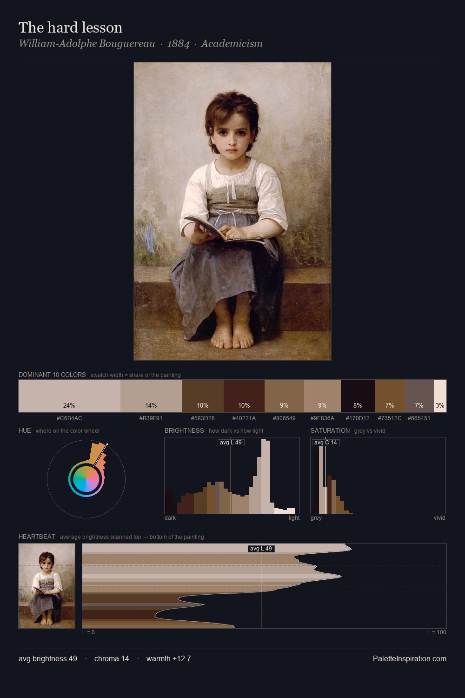This screenshot has height=698, width=465.
Task: Click "how dark vs how light" caption
Action: (236, 431)
